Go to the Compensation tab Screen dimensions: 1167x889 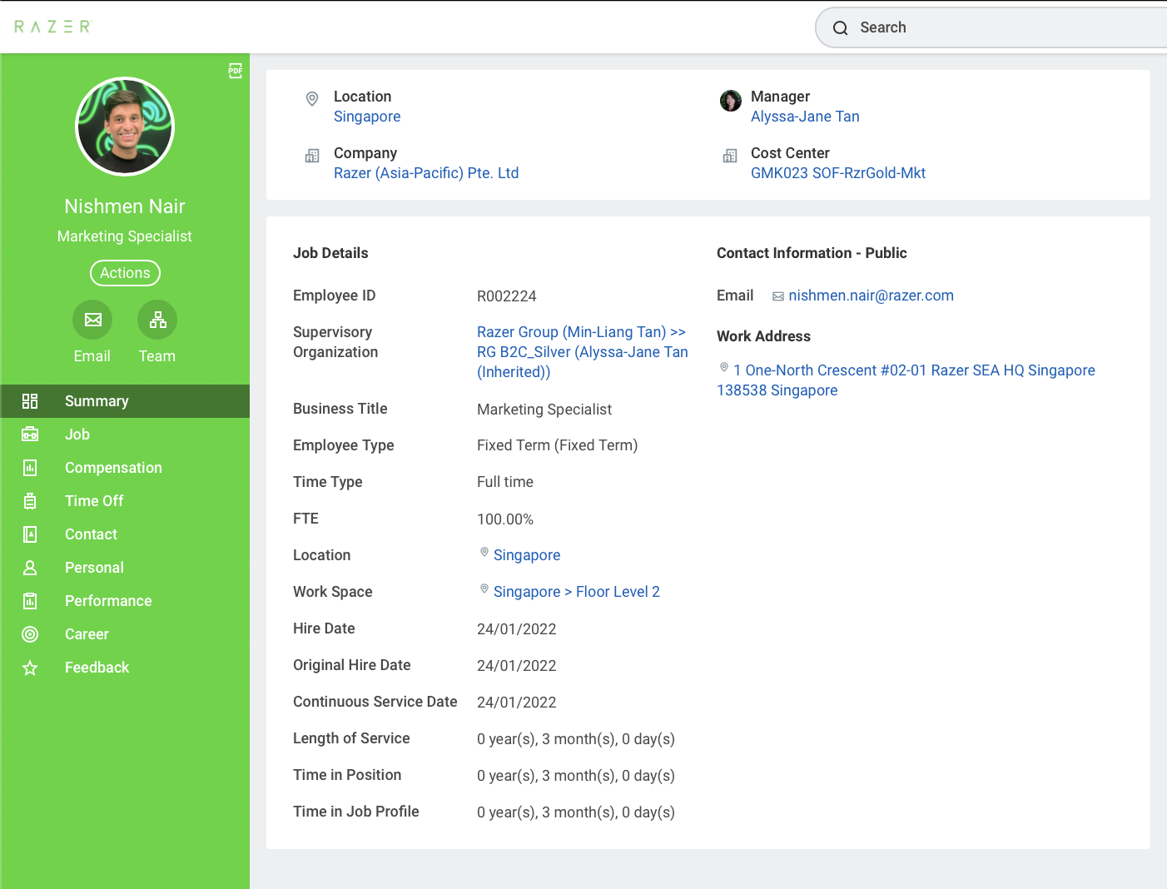point(125,468)
